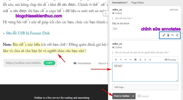Click the tags label on first annotation
Image resolution: width=183 pixels, height=100 pixels.
115,29
